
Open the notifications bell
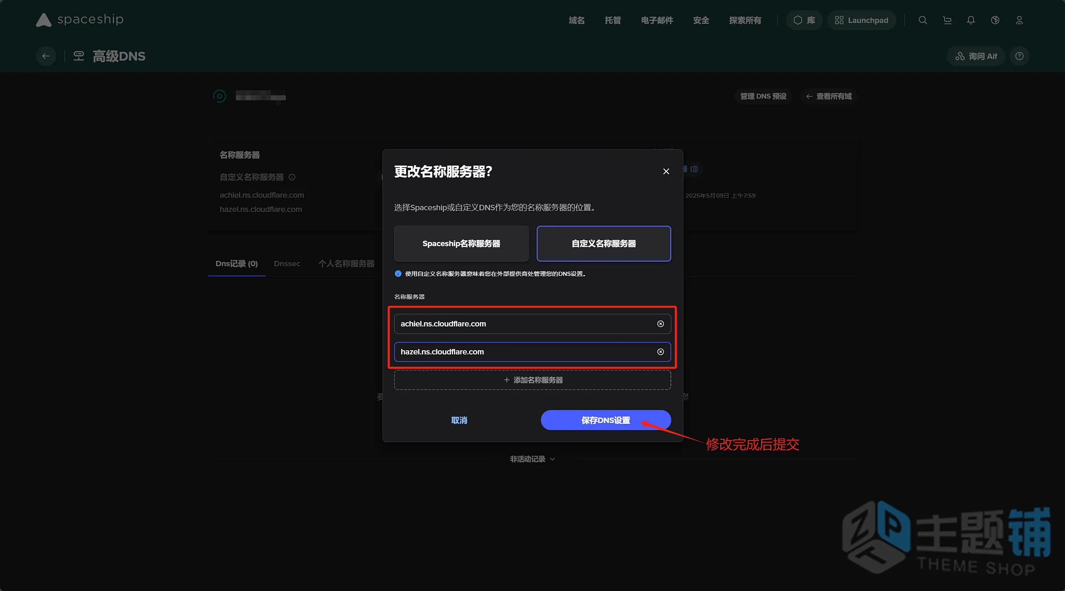tap(971, 20)
